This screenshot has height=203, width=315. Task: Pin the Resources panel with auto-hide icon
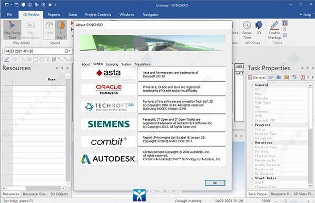tap(62, 68)
